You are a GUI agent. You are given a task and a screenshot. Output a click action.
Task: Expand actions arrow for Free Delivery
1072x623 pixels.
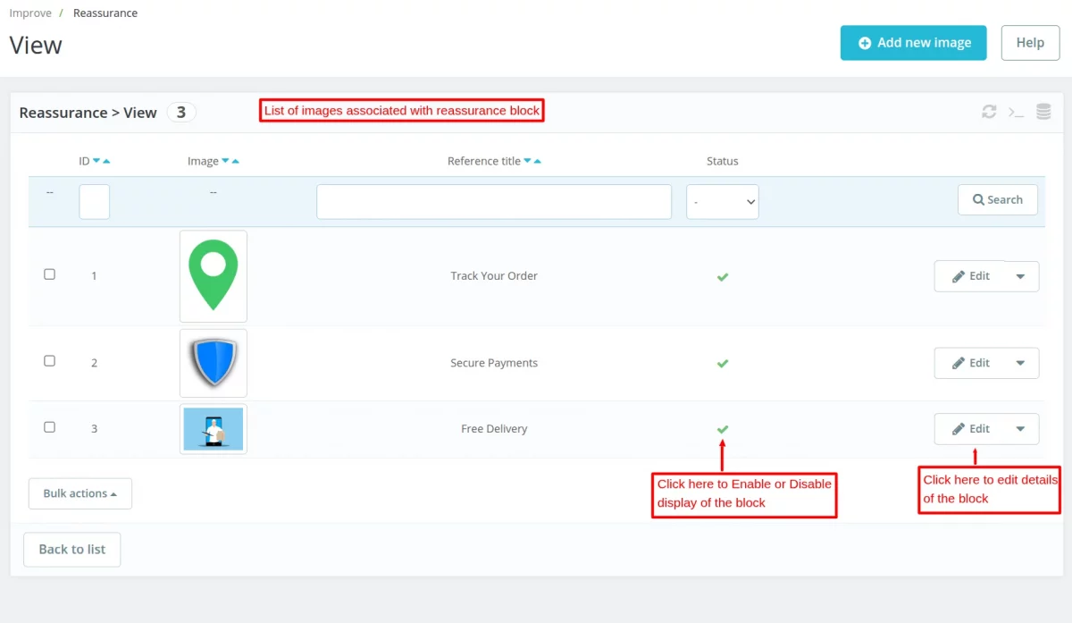click(1021, 429)
